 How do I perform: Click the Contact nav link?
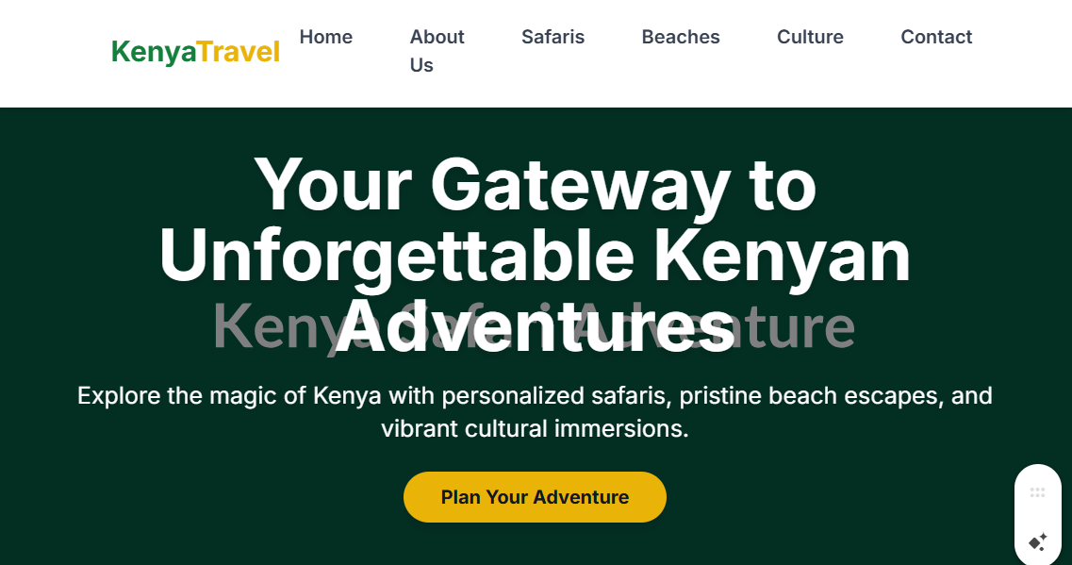(x=935, y=37)
